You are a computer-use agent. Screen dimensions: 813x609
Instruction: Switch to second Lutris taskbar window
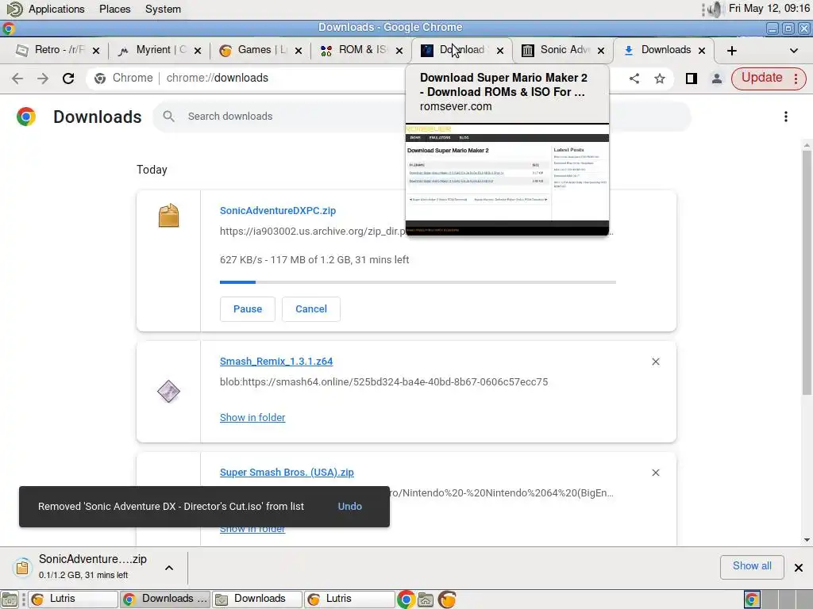349,599
